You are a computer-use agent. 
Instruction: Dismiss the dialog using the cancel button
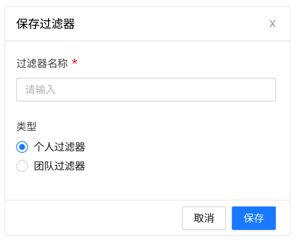[x=204, y=218]
